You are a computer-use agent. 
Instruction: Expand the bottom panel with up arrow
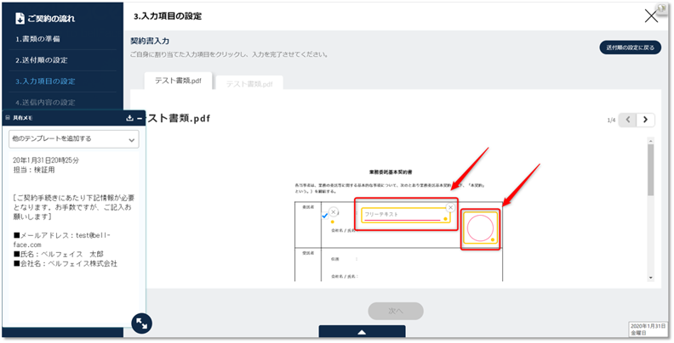pos(362,334)
